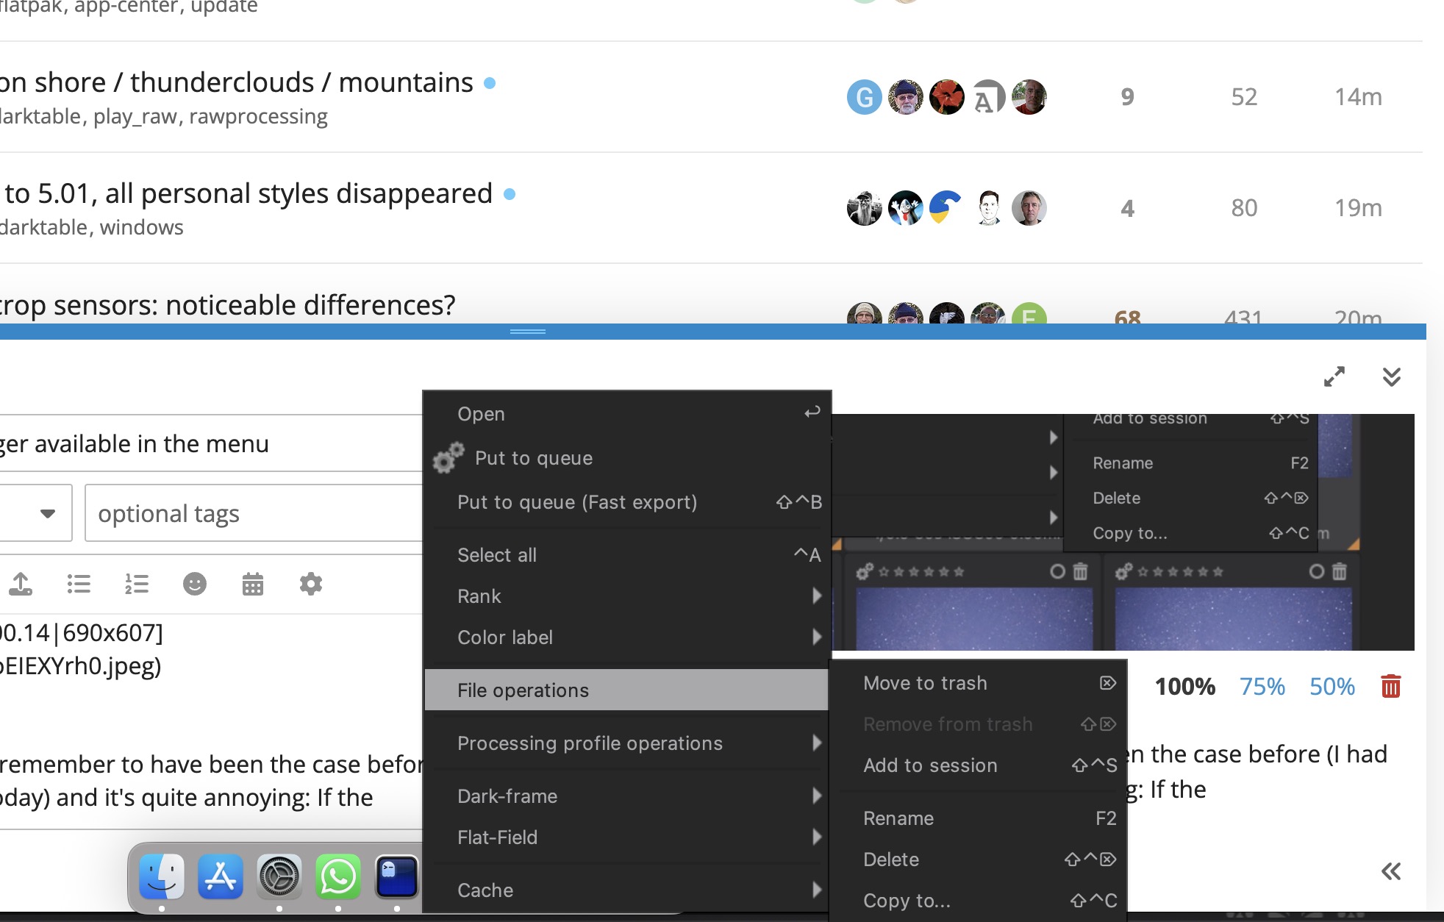
Task: Insert a numbered list in editor
Action: (137, 585)
